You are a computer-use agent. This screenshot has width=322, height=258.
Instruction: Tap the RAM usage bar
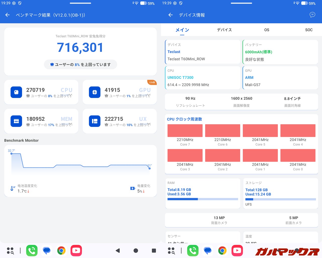[x=203, y=199]
